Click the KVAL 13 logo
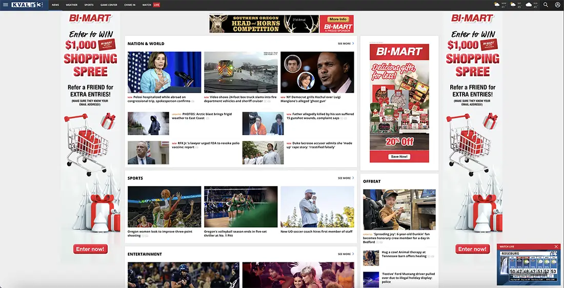 click(x=27, y=5)
